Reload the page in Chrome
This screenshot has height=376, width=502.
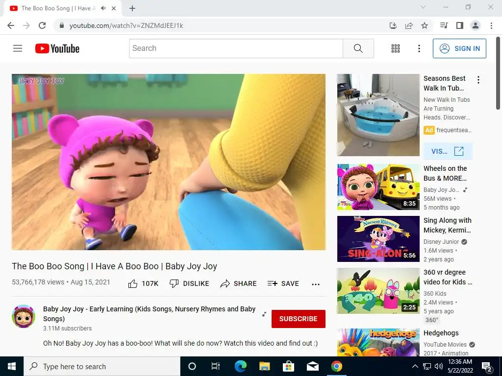[42, 25]
